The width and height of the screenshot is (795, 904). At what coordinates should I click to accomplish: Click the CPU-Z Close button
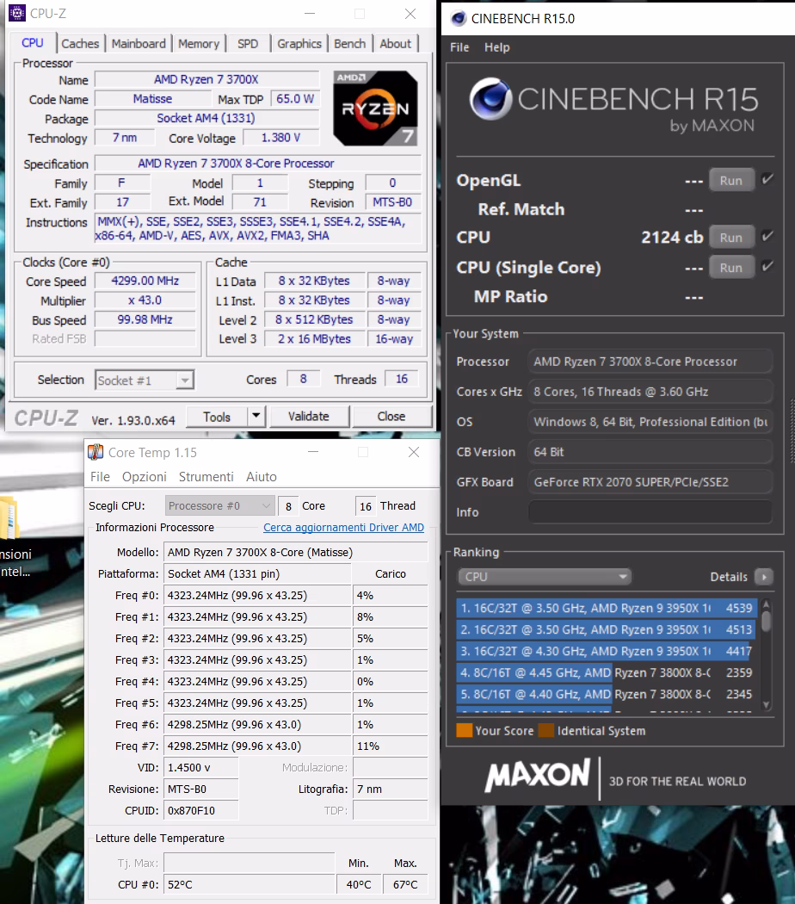391,416
